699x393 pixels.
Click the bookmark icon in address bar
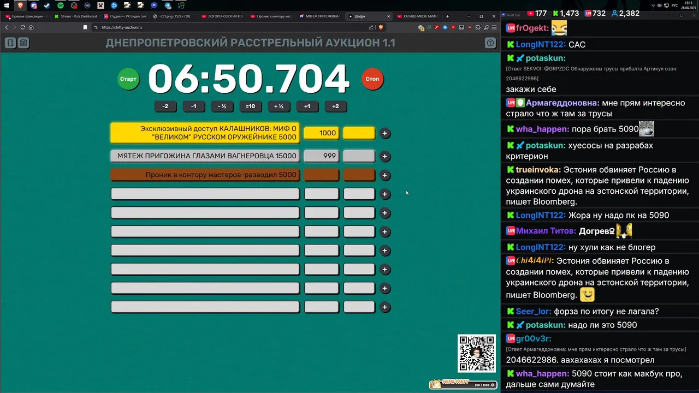[x=85, y=27]
